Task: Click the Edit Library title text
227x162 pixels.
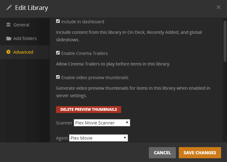Action: (x=31, y=8)
